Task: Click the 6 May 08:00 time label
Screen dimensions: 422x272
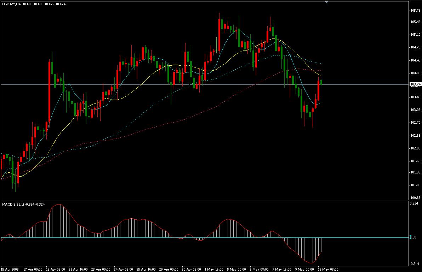Action: [259, 269]
